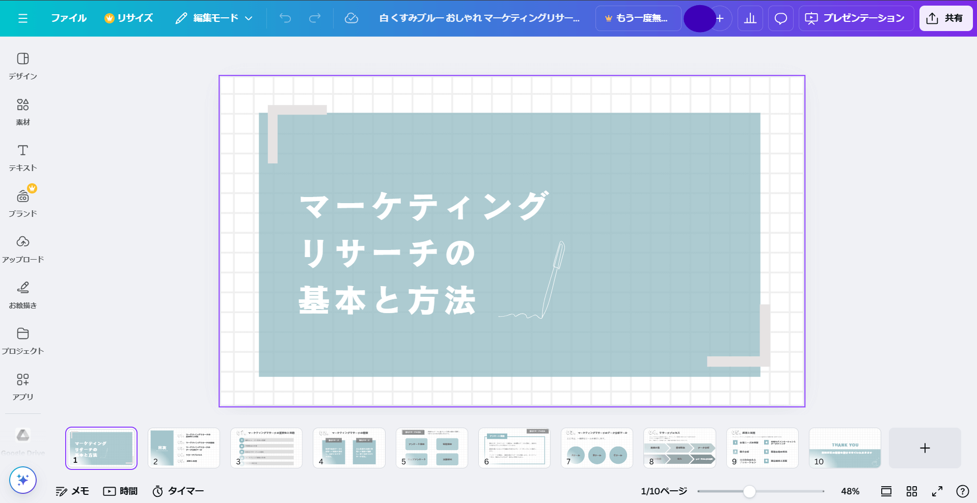The height and width of the screenshot is (503, 977).
Task: Open the アプリ panel
Action: pyautogui.click(x=23, y=387)
